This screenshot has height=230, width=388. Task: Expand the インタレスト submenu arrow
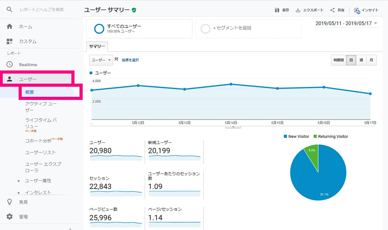(19, 193)
